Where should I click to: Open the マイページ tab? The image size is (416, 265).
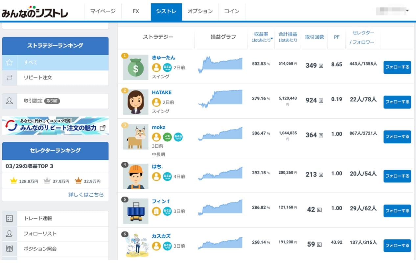click(103, 12)
